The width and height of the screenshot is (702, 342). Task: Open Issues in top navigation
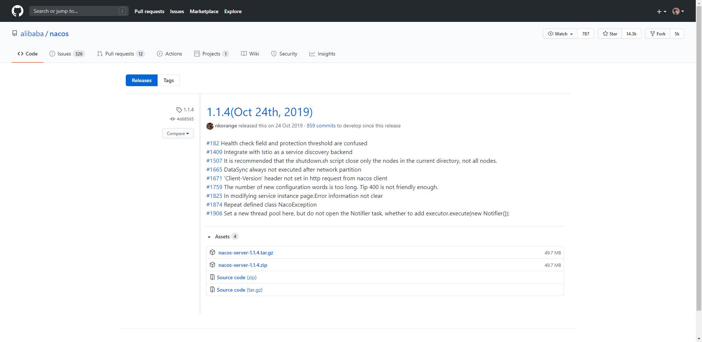[x=177, y=11]
